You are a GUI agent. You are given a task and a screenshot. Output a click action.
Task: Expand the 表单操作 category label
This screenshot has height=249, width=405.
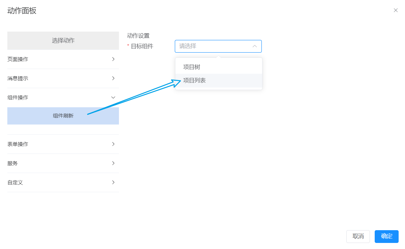[x=18, y=144]
